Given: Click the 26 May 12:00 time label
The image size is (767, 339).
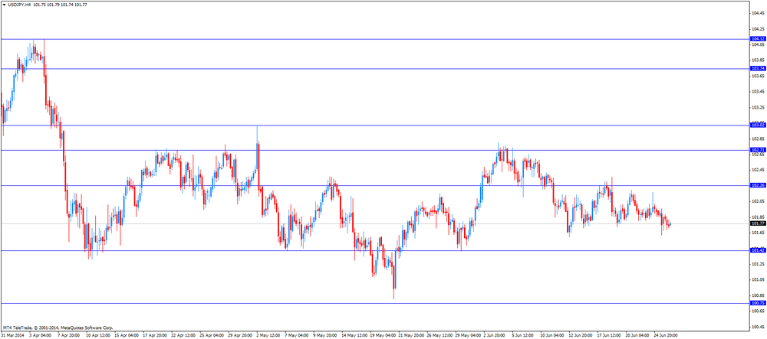Looking at the screenshot, I should pyautogui.click(x=438, y=336).
